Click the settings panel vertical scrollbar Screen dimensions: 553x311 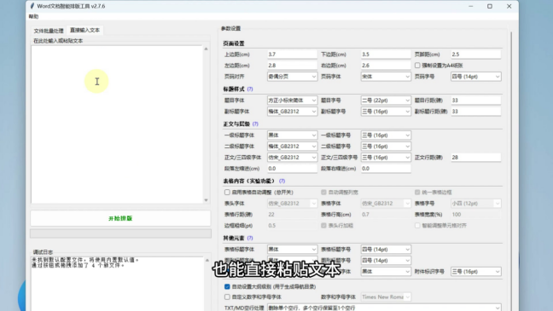511,170
